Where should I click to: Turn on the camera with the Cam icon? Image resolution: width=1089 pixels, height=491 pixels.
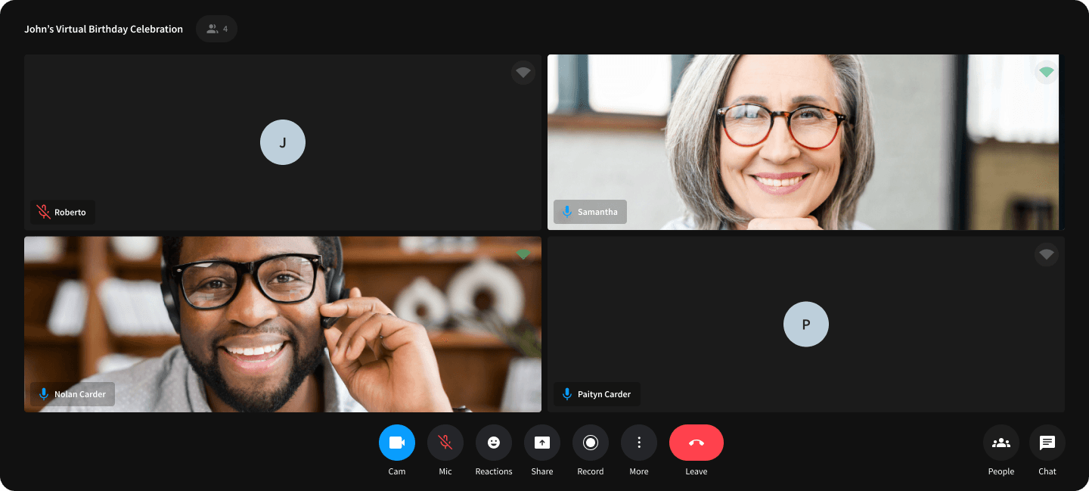(396, 443)
